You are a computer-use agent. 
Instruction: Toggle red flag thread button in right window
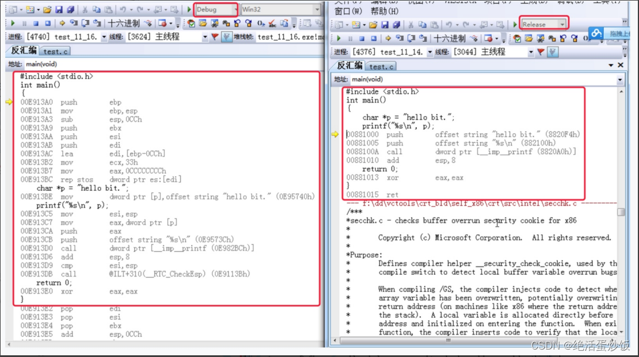541,52
